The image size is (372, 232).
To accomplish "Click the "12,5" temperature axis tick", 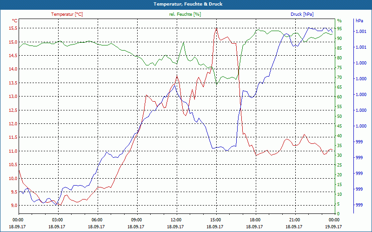I will tap(13, 110).
